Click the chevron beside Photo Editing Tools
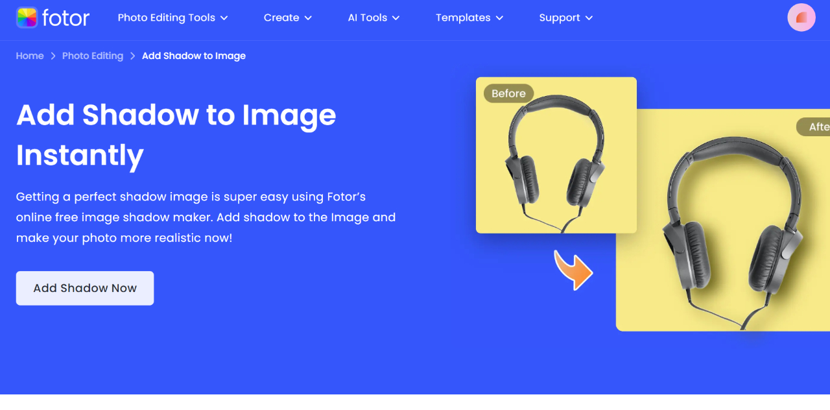Image resolution: width=830 pixels, height=410 pixels. 224,18
